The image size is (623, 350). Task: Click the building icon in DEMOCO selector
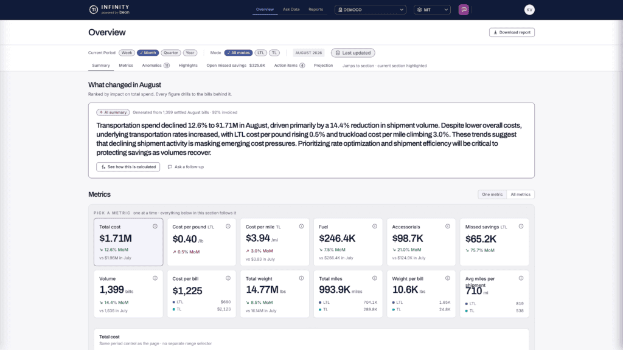tap(340, 10)
